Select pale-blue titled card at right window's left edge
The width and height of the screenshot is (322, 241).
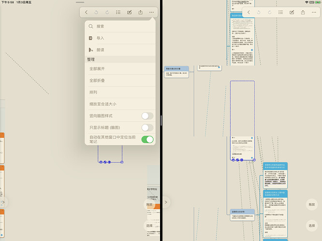[176, 72]
